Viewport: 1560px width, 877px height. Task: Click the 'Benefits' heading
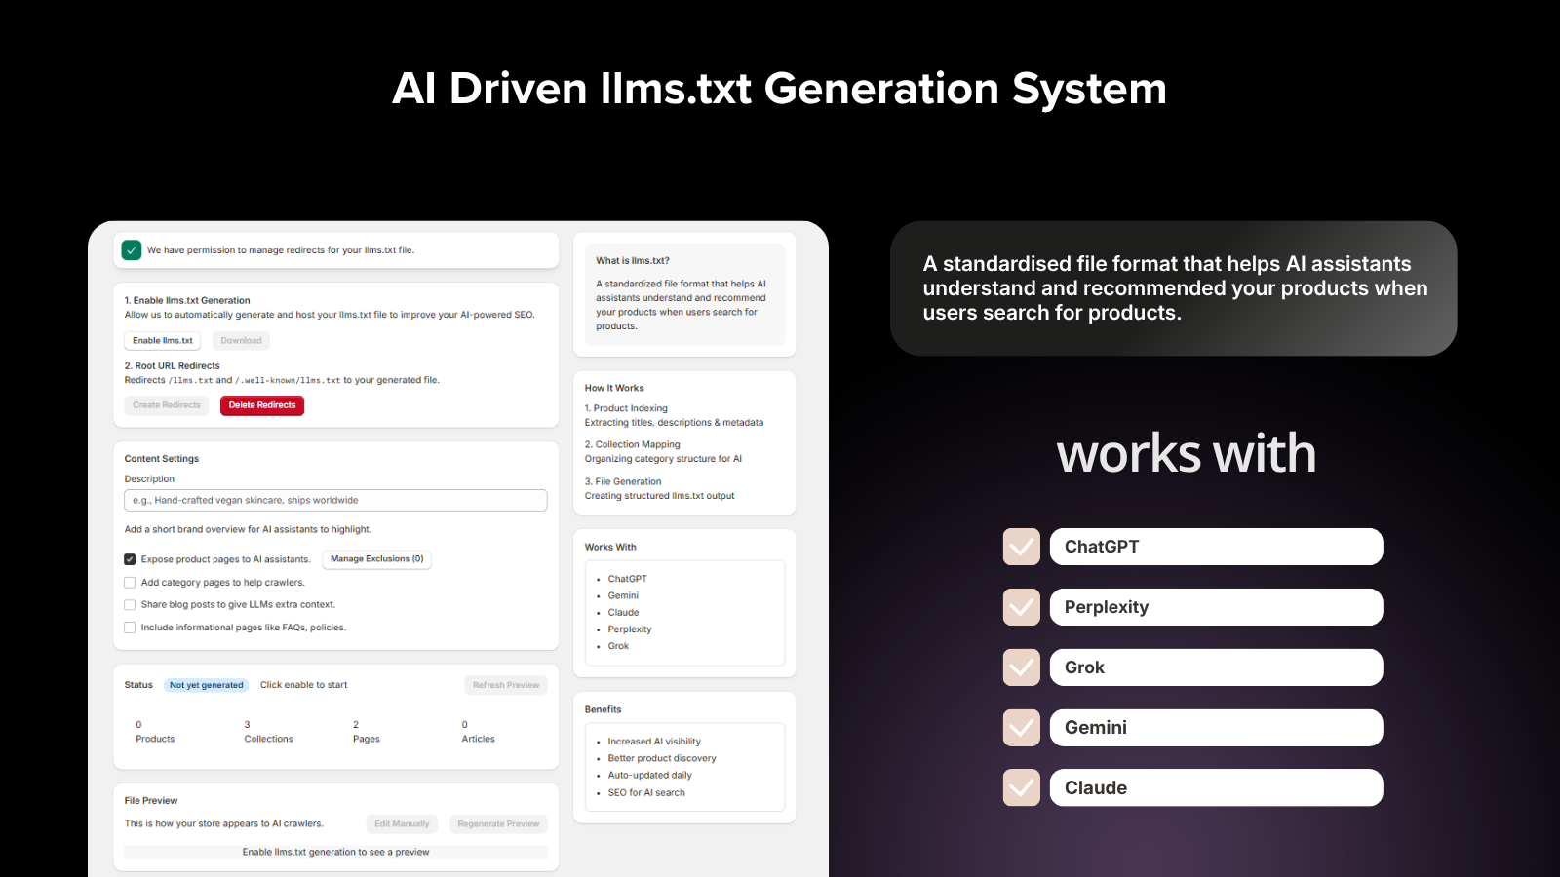pyautogui.click(x=604, y=710)
